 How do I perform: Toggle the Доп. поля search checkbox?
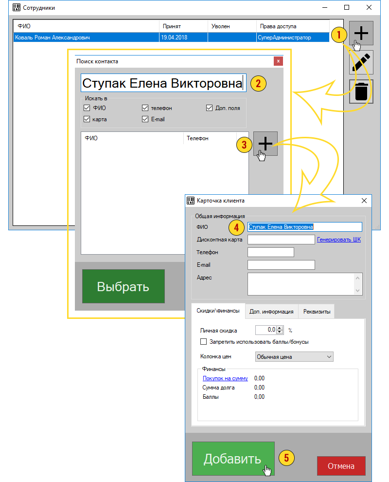point(210,108)
